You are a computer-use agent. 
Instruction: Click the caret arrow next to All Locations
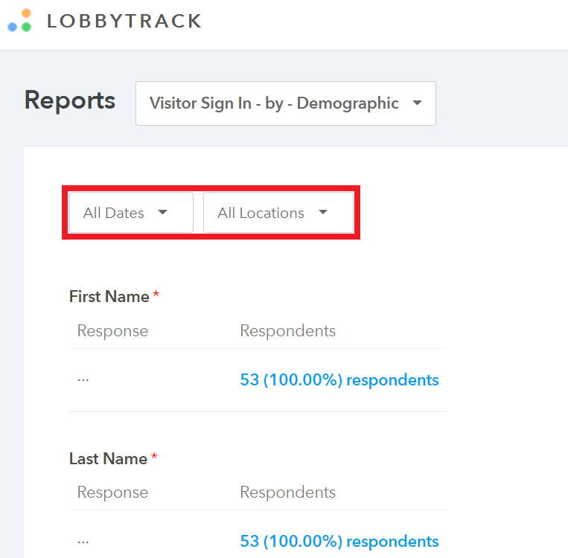tap(323, 212)
